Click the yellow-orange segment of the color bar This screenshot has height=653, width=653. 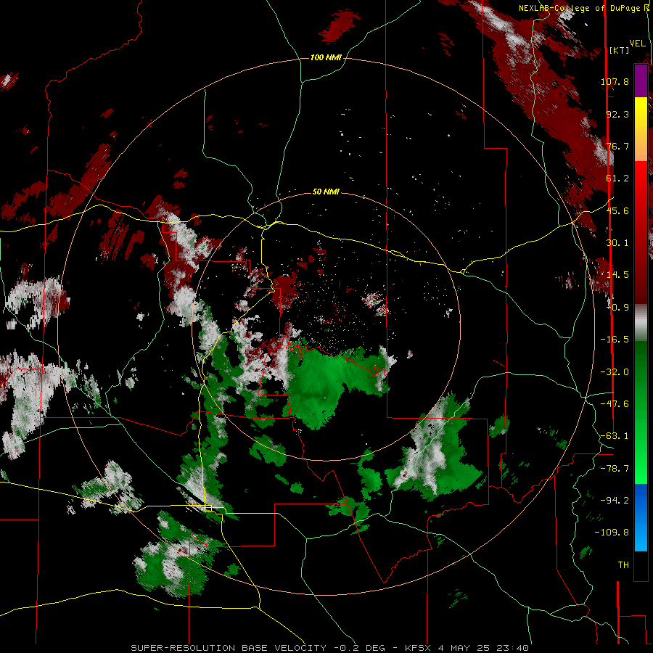click(641, 129)
